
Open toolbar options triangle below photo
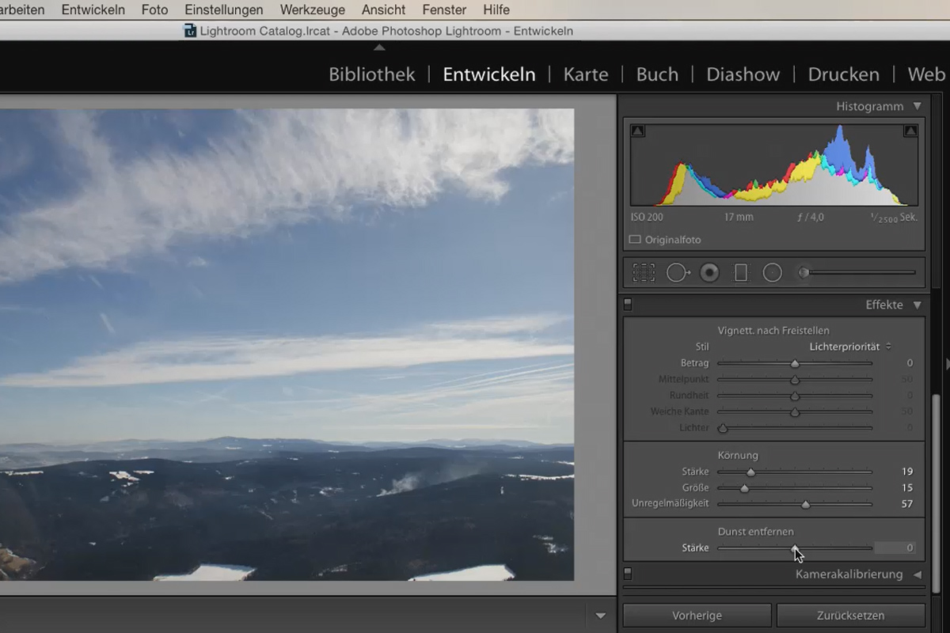(600, 616)
